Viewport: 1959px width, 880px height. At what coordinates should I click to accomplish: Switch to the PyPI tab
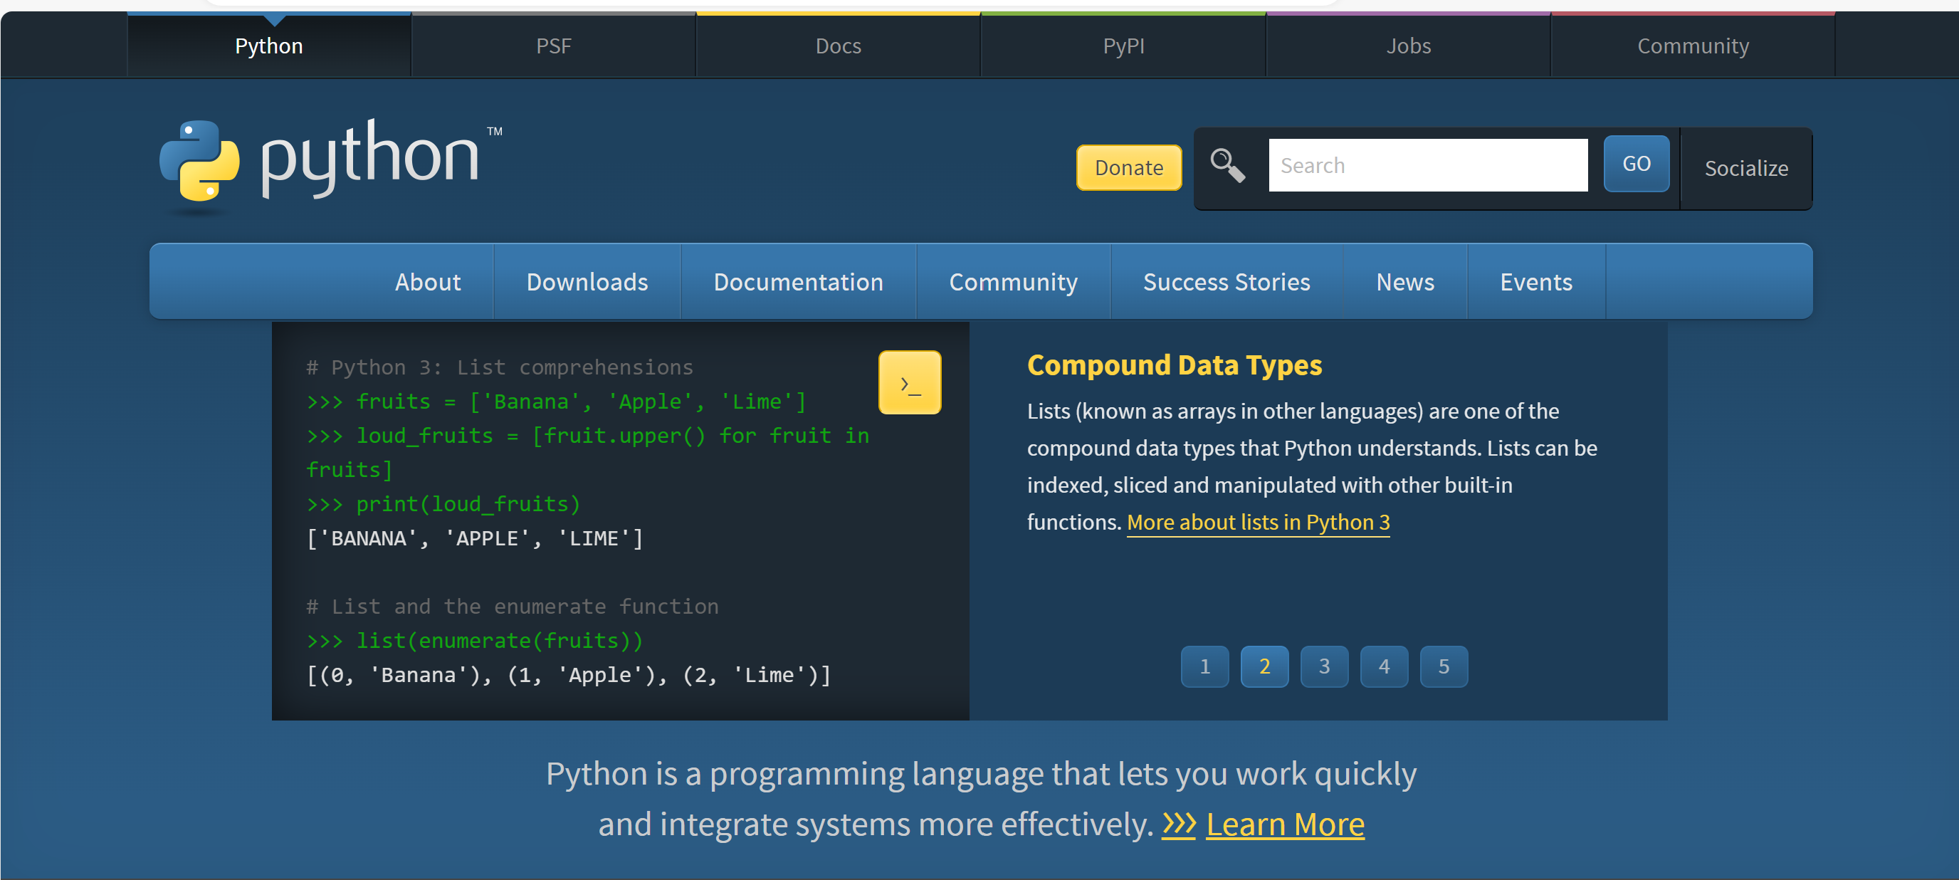pyautogui.click(x=1123, y=45)
